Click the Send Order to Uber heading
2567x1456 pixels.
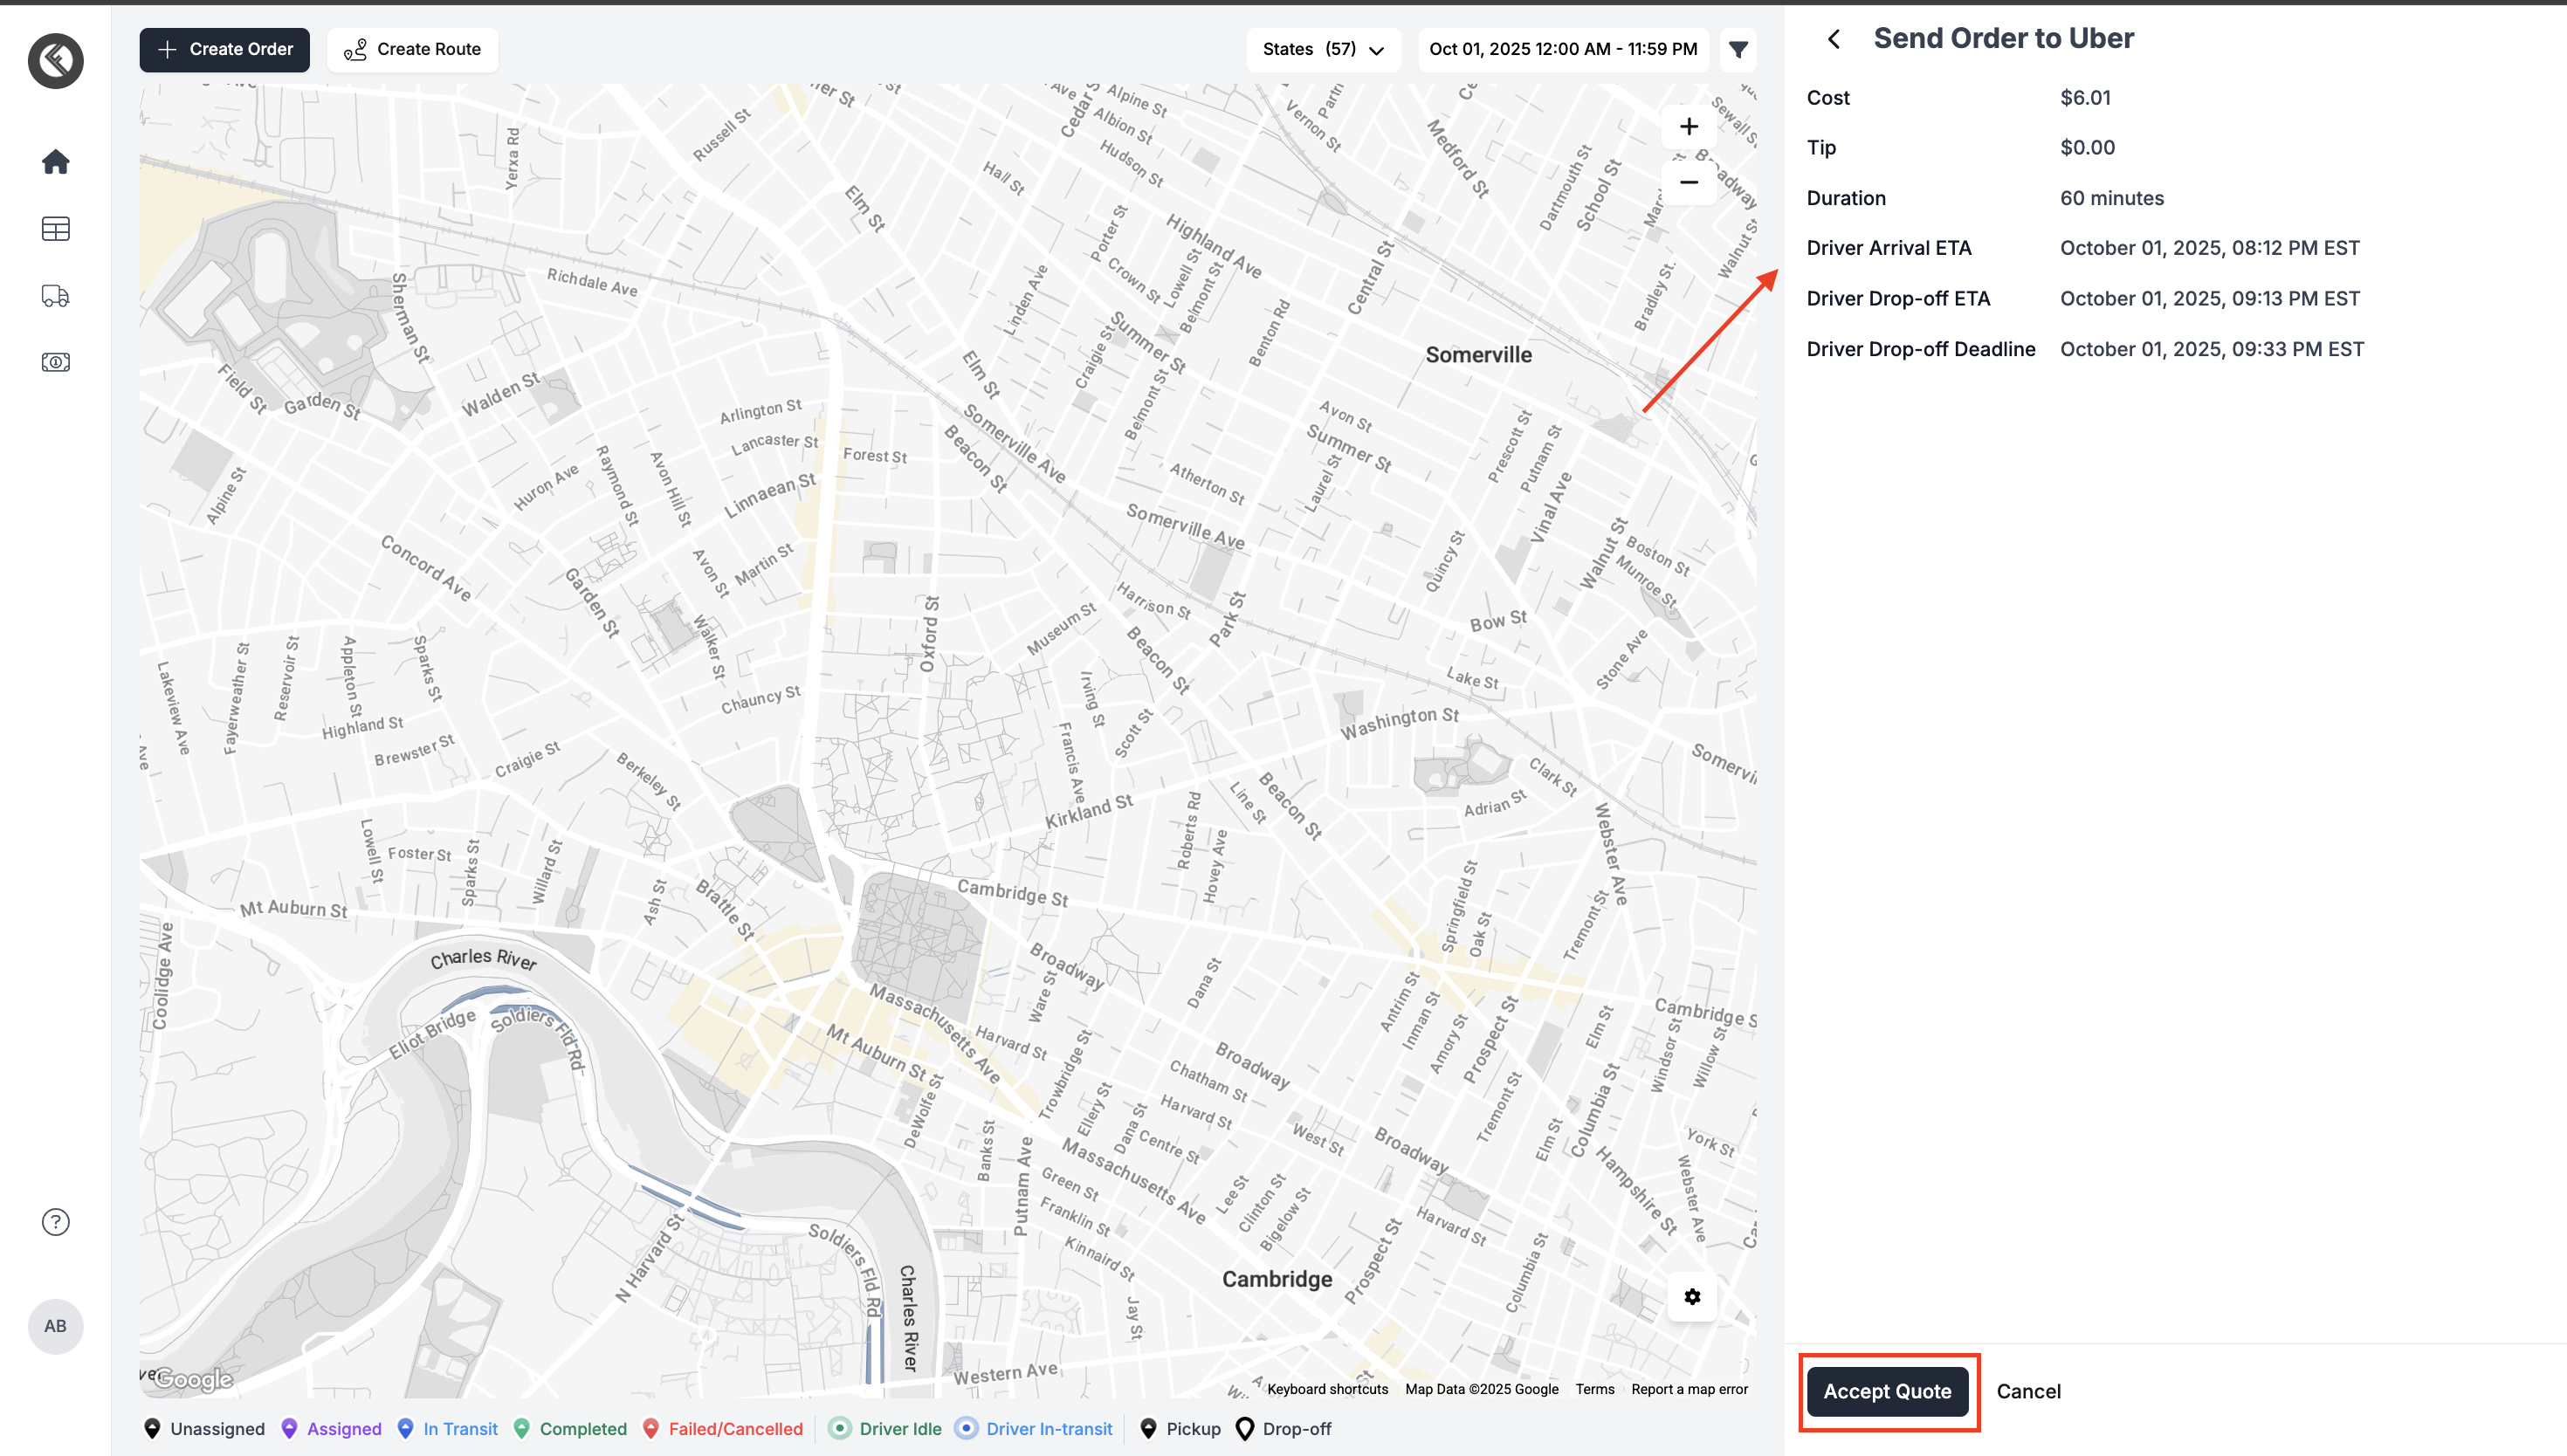[2003, 38]
